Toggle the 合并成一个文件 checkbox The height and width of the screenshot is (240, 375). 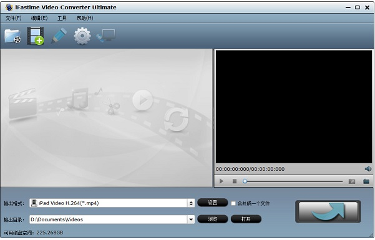(x=233, y=203)
